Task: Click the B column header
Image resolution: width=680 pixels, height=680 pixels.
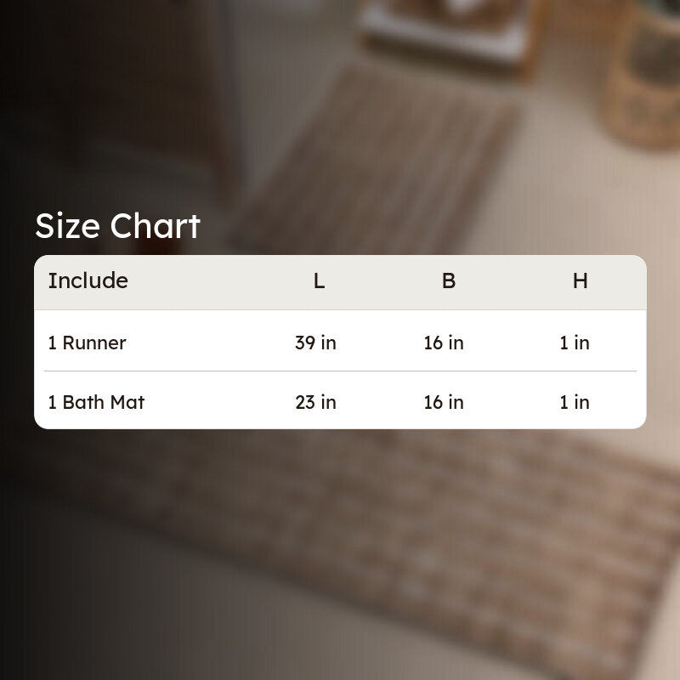Action: 449,281
